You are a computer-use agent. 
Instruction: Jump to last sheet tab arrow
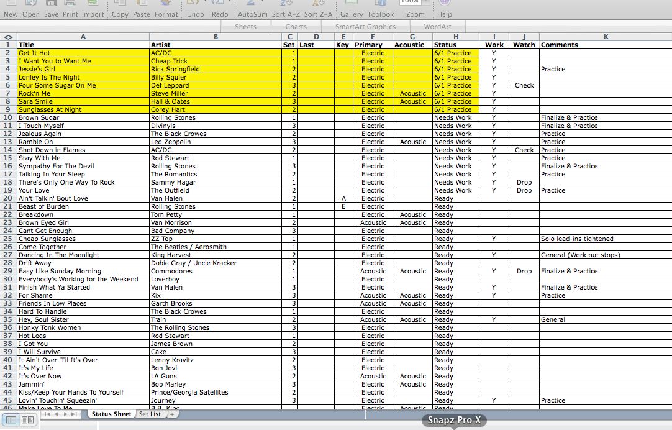(74, 414)
